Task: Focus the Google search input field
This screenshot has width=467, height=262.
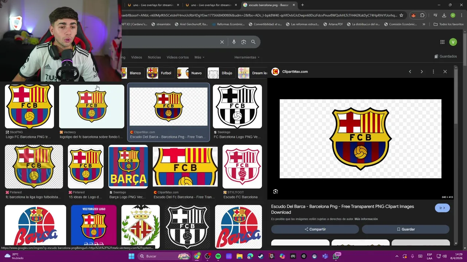Action: tap(170, 42)
